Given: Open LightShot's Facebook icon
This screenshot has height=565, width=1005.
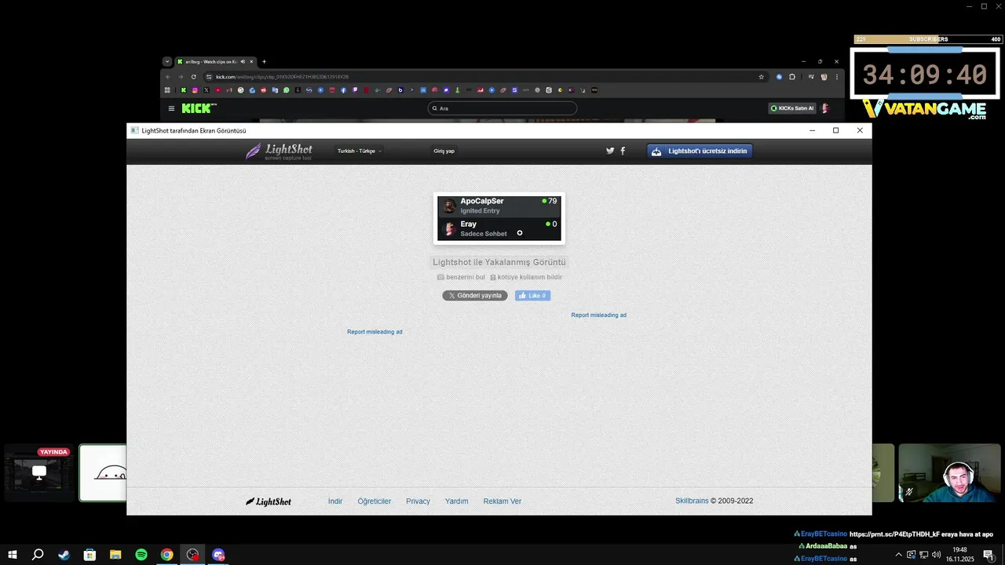Looking at the screenshot, I should [623, 151].
